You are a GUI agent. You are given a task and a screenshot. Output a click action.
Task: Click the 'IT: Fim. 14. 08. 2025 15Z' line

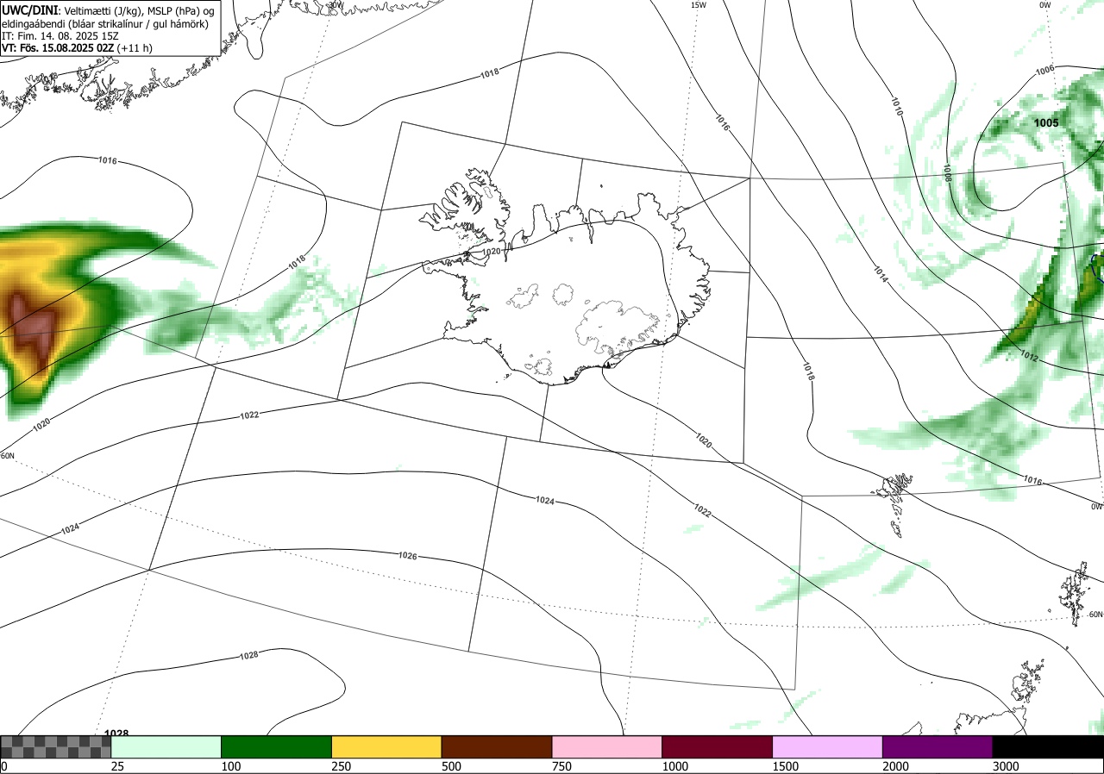[x=60, y=36]
